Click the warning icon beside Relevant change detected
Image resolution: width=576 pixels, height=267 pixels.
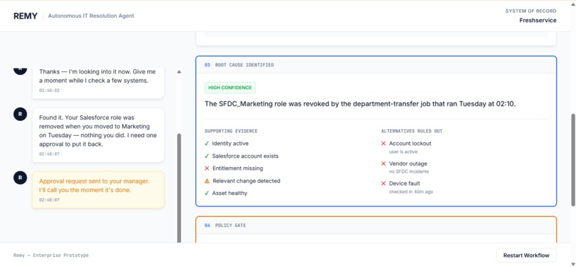tap(207, 181)
